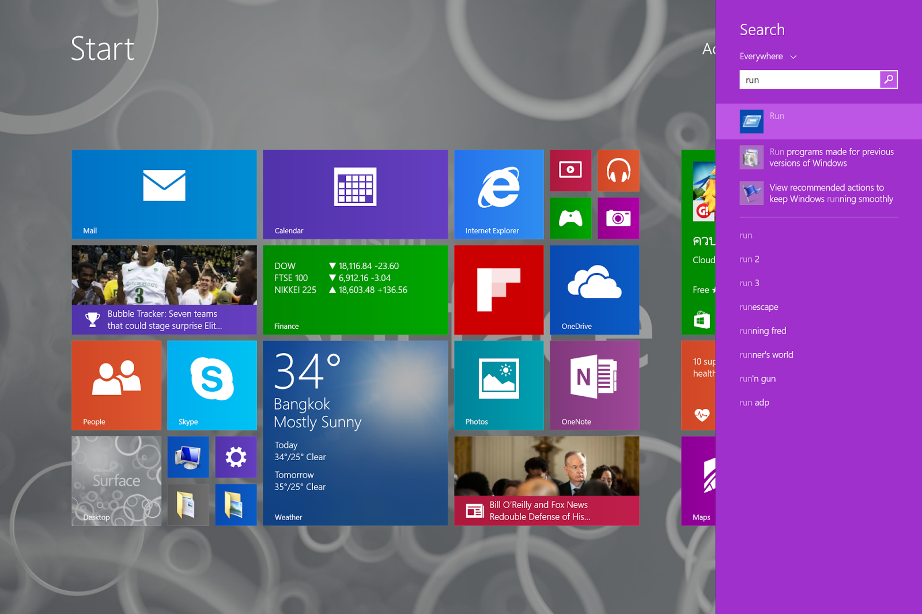
Task: Open the Bangkok Weather tile
Action: pyautogui.click(x=356, y=433)
